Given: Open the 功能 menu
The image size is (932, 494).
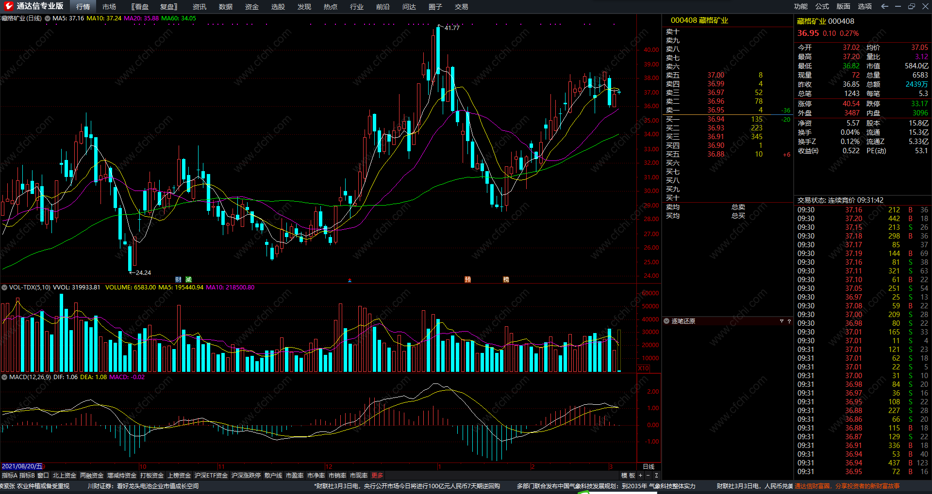Looking at the screenshot, I should [x=801, y=6].
